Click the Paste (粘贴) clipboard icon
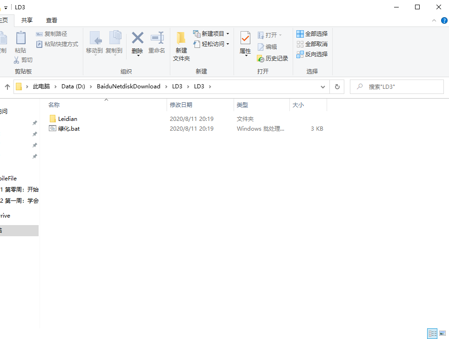Screen dimensions: 449x339 point(20,38)
